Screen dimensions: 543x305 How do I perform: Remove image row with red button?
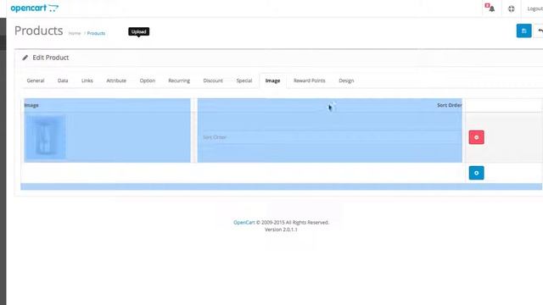point(477,137)
